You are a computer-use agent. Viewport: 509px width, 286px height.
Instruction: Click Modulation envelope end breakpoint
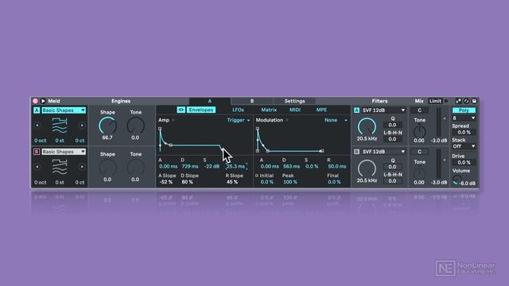321,151
